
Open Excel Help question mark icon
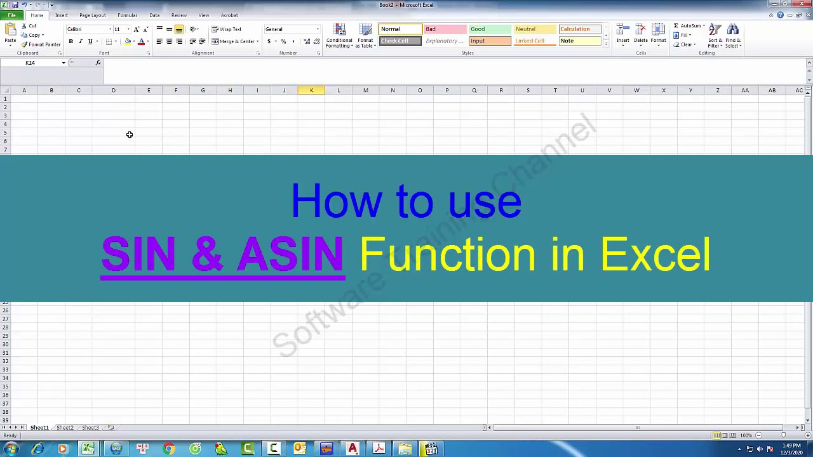point(780,15)
